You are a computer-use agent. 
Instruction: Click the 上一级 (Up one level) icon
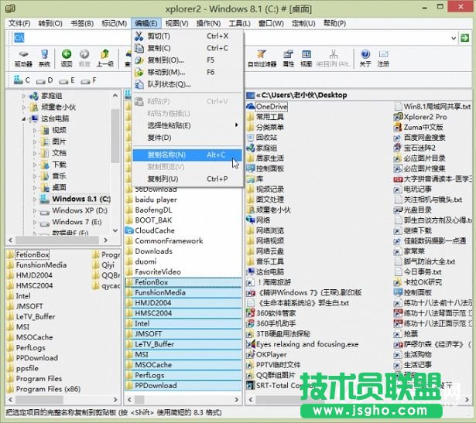[105, 58]
